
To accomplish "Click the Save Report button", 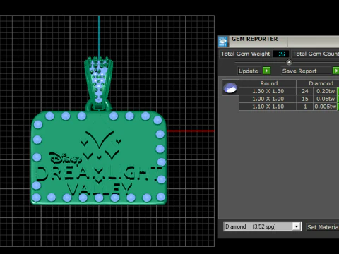I will 307,71.
